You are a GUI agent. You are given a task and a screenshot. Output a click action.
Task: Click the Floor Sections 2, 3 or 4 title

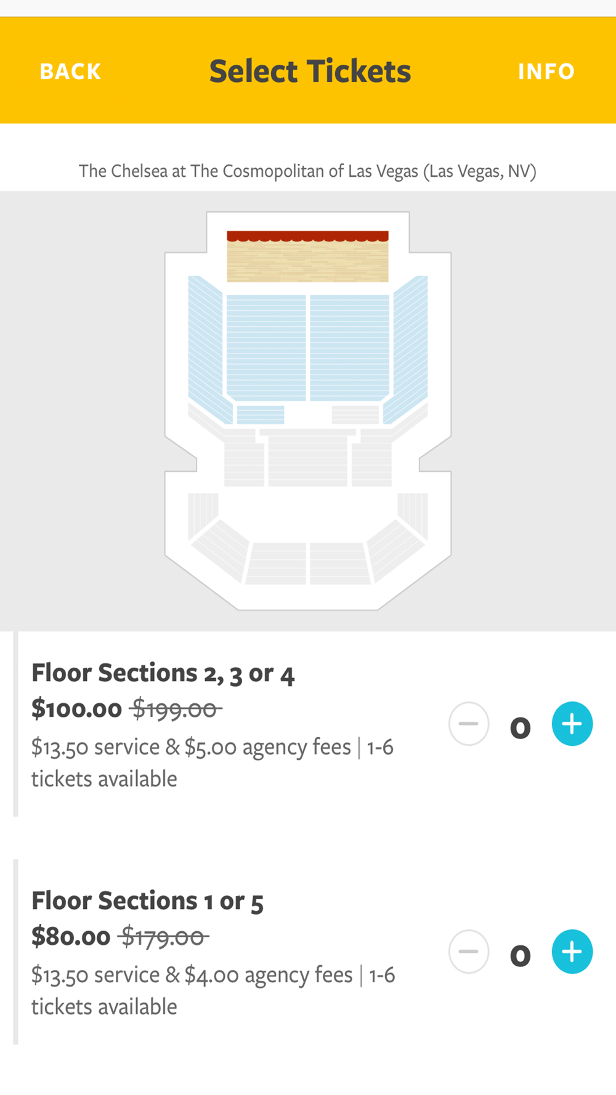pos(163,674)
